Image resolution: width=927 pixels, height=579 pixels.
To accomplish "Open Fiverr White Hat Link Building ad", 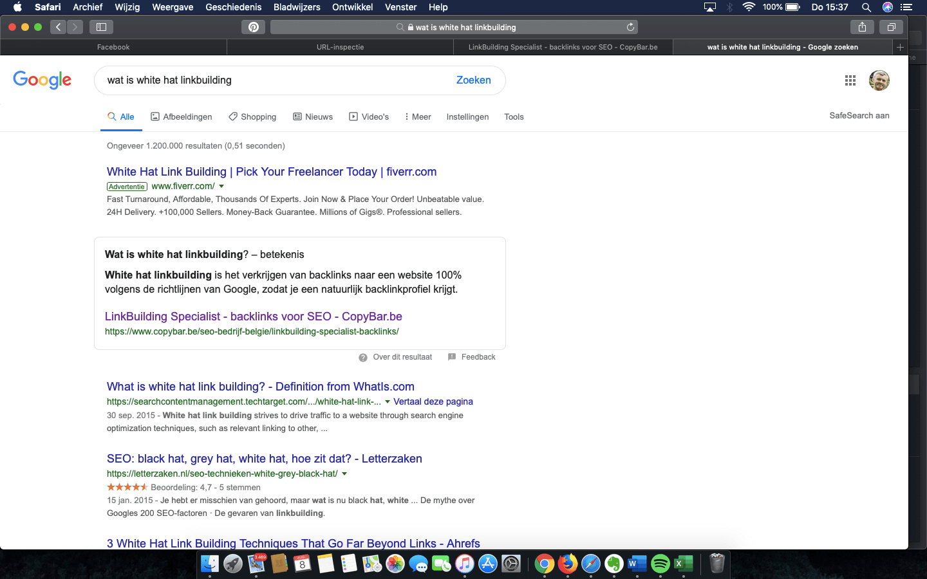I will pos(272,172).
